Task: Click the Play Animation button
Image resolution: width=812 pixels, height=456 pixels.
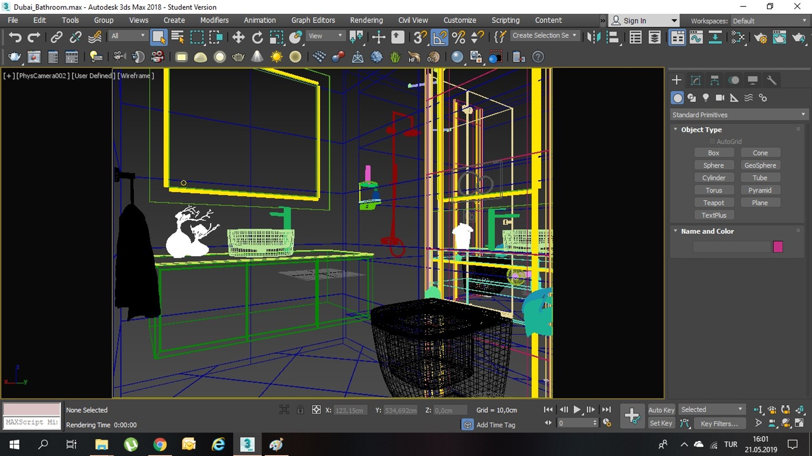Action: click(577, 410)
